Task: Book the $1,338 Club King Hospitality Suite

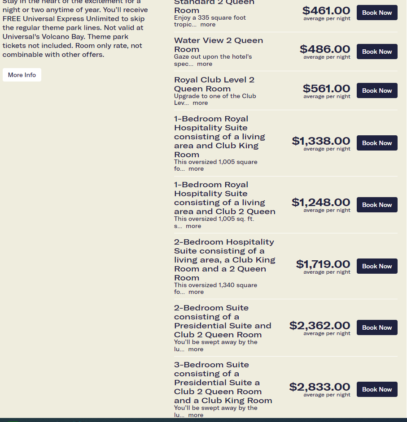Action: click(x=377, y=143)
